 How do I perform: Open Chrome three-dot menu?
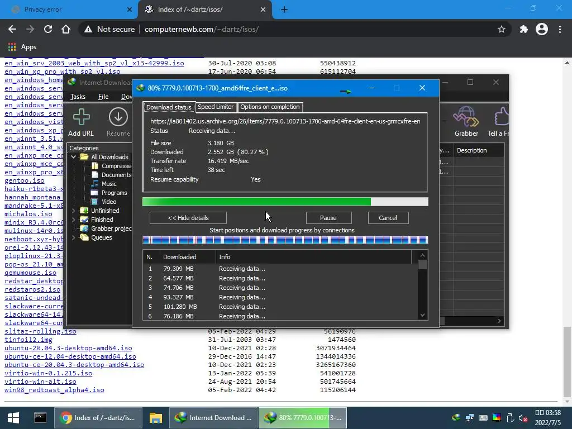tap(560, 29)
